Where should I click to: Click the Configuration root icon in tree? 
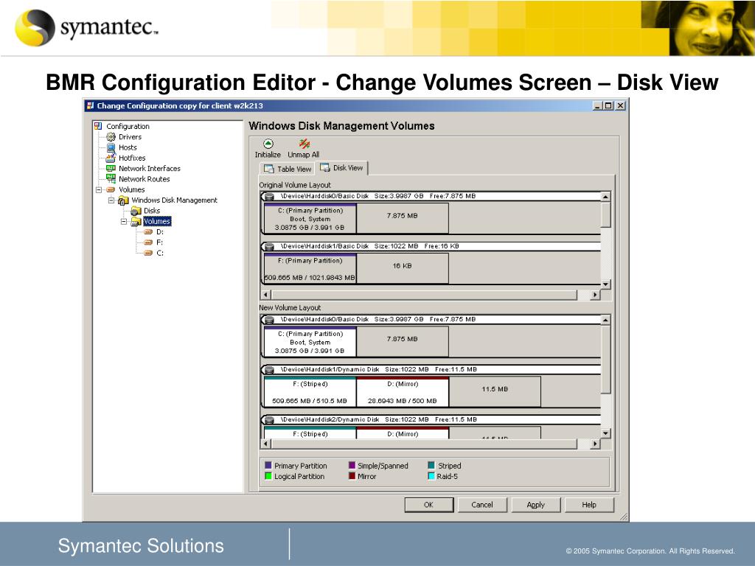(x=98, y=126)
